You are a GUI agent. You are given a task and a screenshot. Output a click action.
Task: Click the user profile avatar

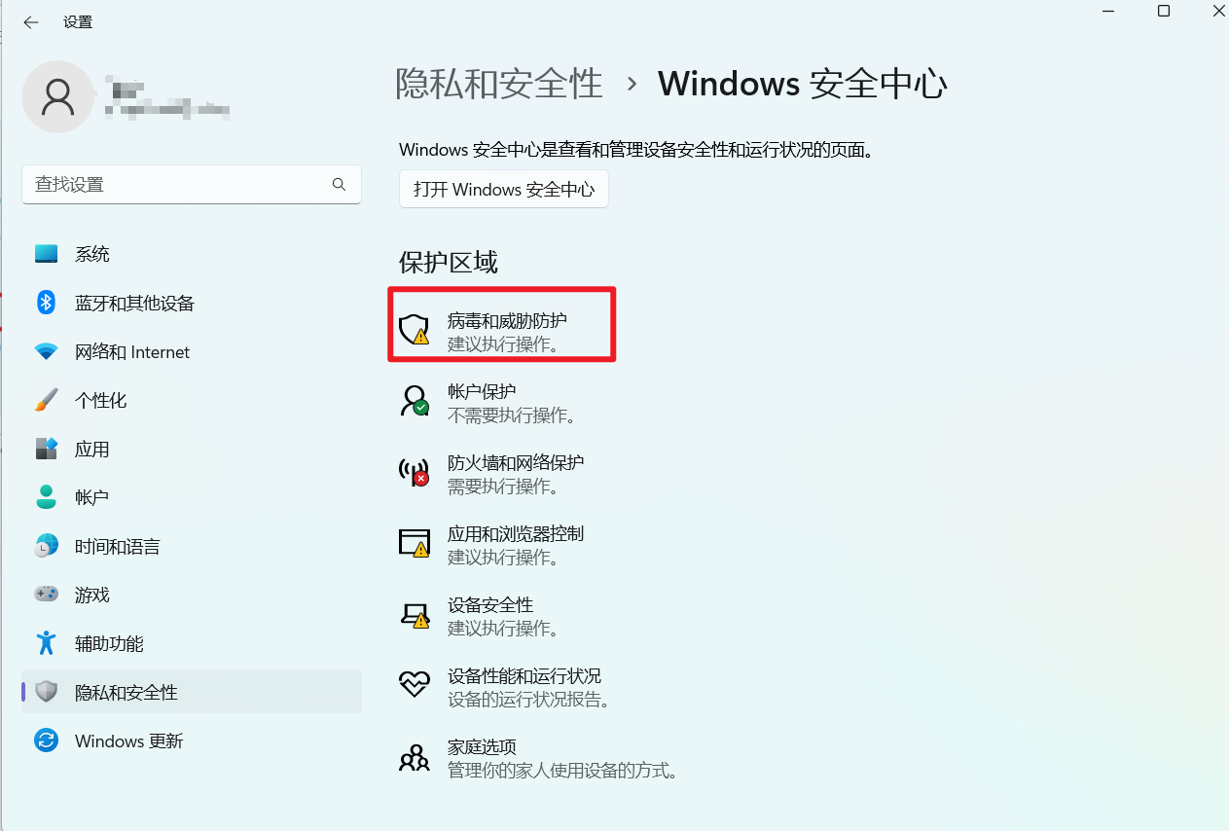click(x=58, y=96)
